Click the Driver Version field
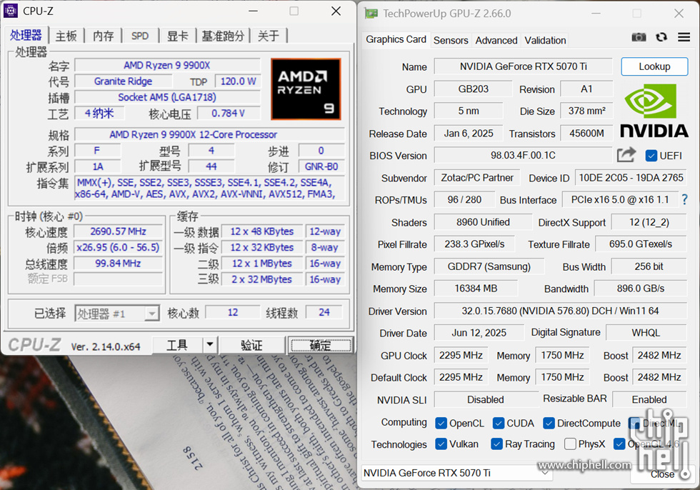This screenshot has width=700, height=490. point(560,311)
